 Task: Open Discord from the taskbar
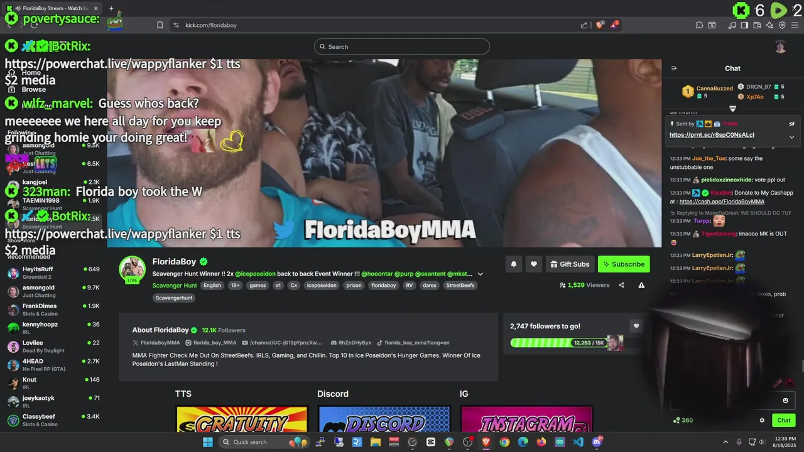click(597, 442)
